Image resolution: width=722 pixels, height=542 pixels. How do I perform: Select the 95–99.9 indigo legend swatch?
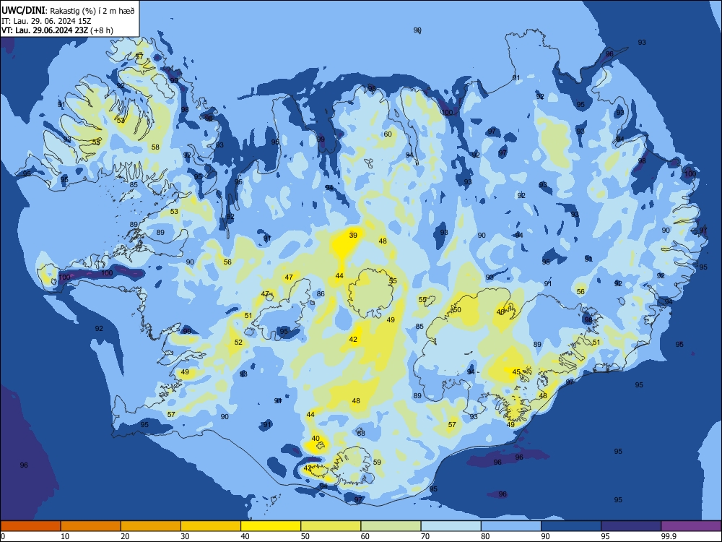pos(631,526)
